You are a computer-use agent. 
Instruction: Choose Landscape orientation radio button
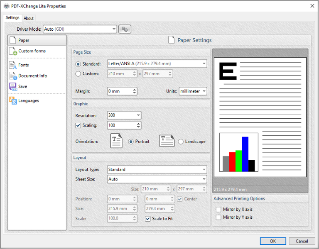(x=181, y=142)
